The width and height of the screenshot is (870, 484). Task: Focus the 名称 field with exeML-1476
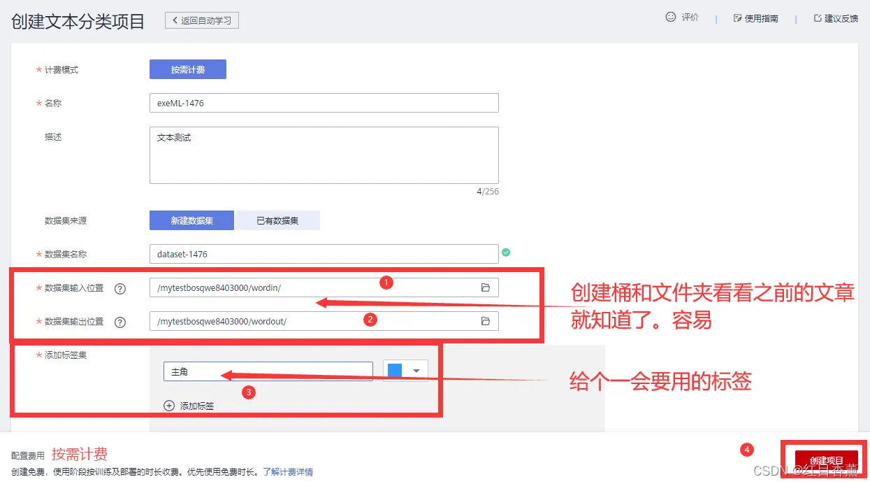324,103
